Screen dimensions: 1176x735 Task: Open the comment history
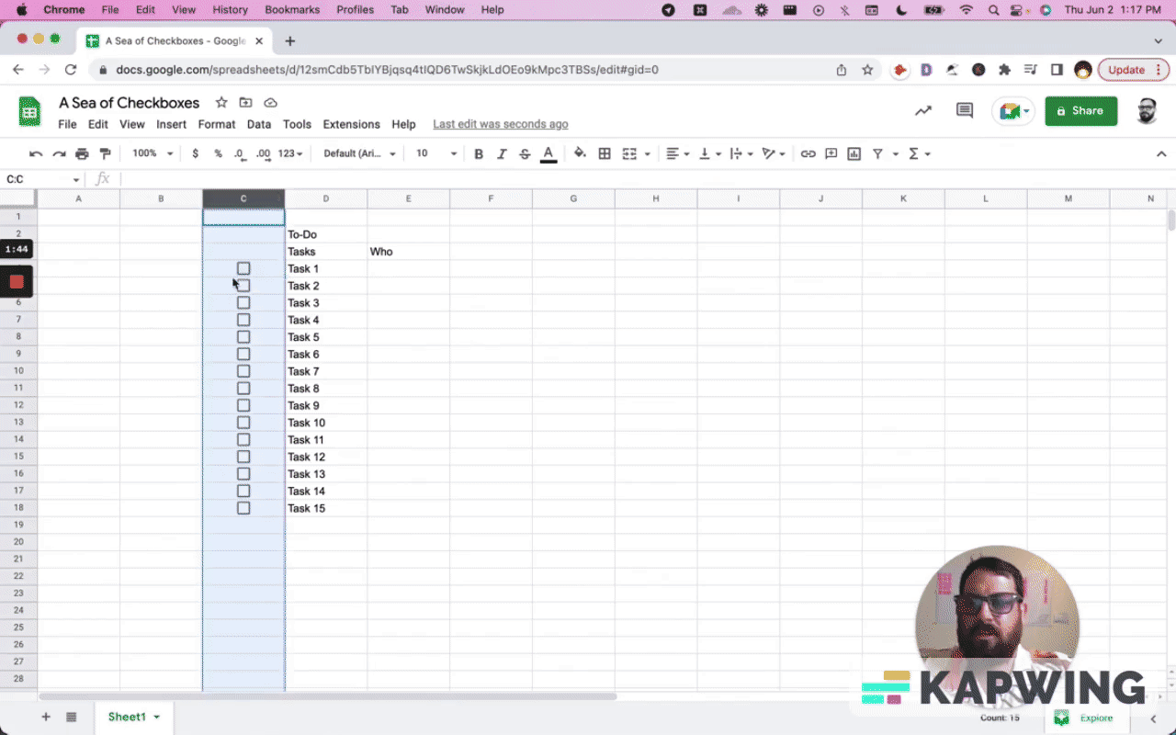click(x=965, y=111)
